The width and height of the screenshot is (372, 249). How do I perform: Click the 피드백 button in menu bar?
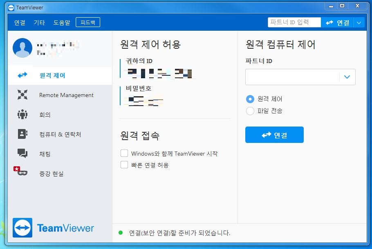(88, 23)
